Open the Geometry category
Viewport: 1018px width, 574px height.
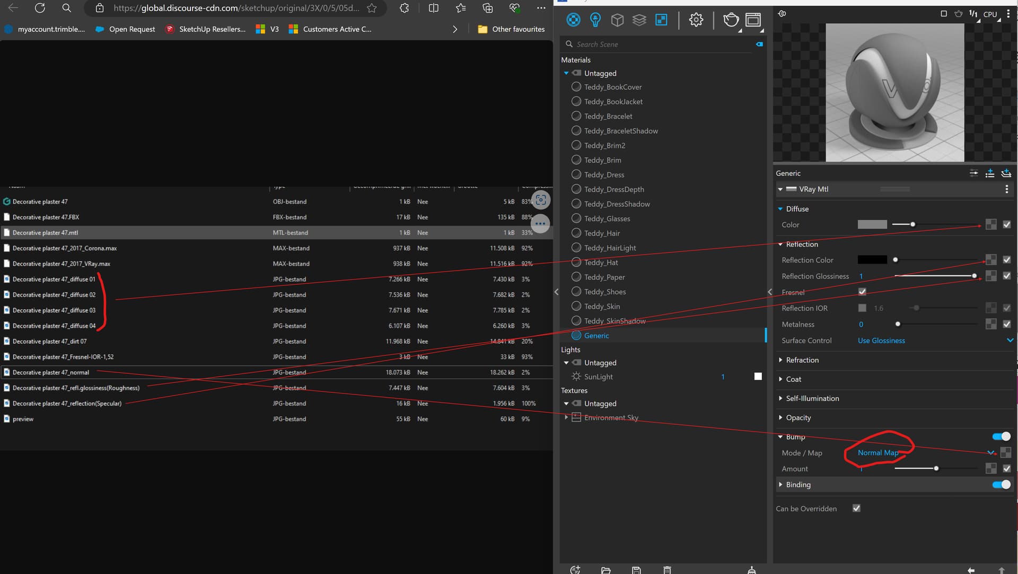pyautogui.click(x=617, y=20)
